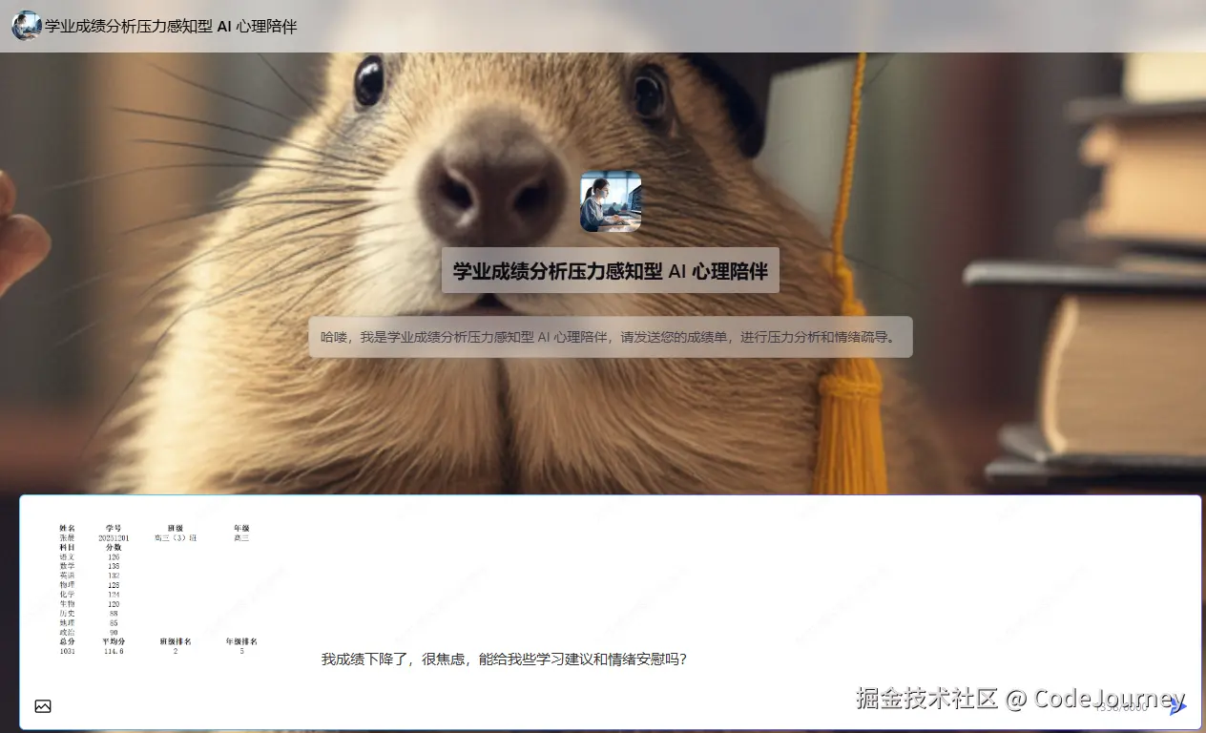Image resolution: width=1206 pixels, height=733 pixels.
Task: Click the small avatar beside the page title
Action: 23,26
